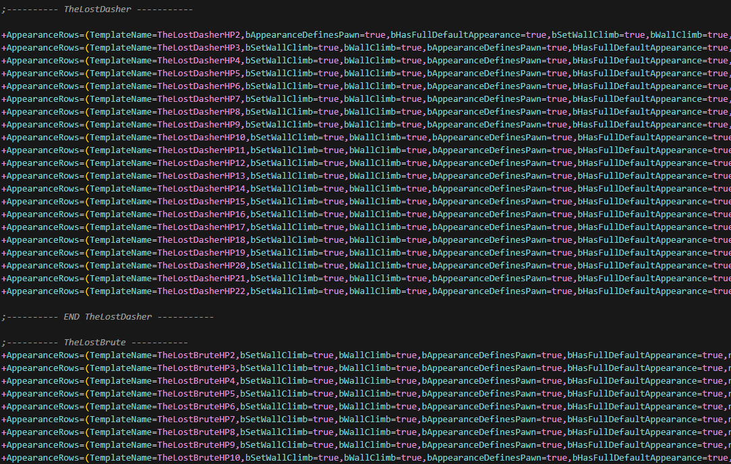Viewport: 731px width, 464px height.
Task: Click on the TheLostDasherHP16 value
Action: click(x=202, y=214)
